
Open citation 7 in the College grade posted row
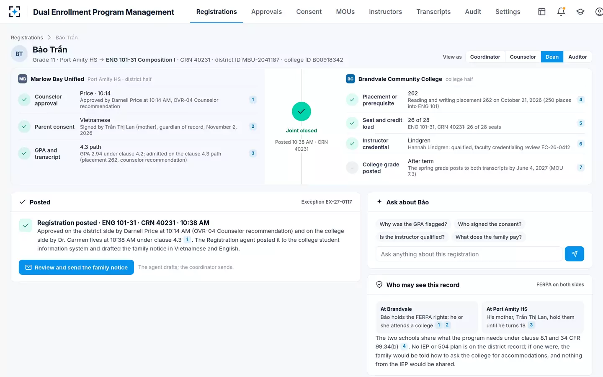(x=581, y=168)
